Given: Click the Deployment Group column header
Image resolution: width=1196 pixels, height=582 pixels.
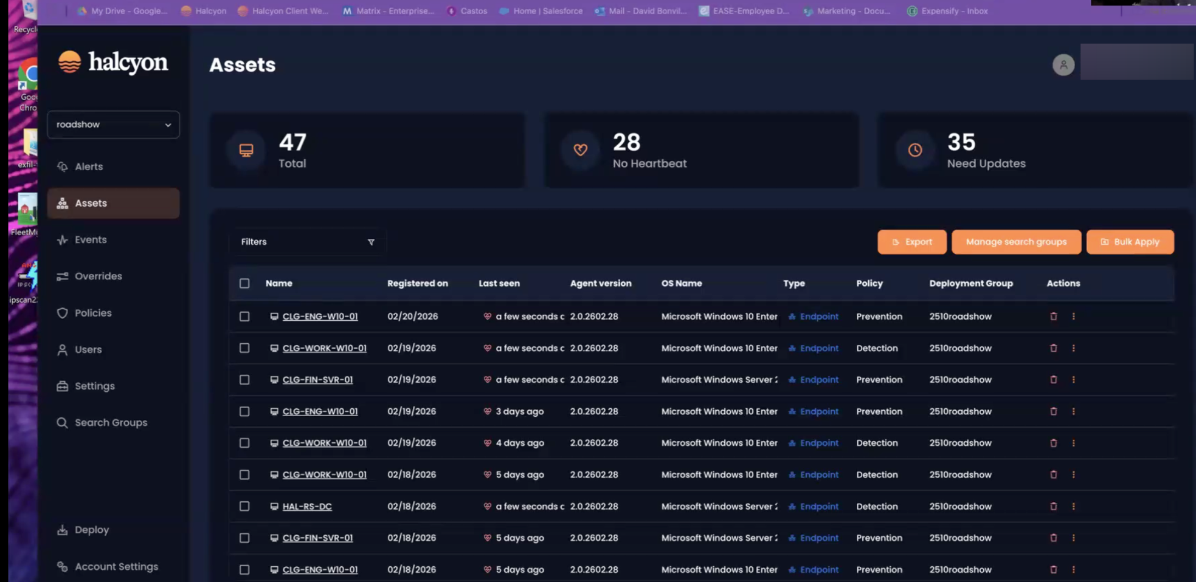Looking at the screenshot, I should click(x=971, y=283).
